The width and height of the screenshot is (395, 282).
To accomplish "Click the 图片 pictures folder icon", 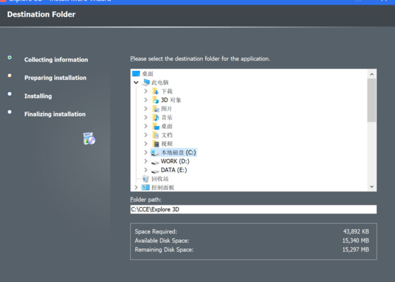I will pyautogui.click(x=155, y=109).
